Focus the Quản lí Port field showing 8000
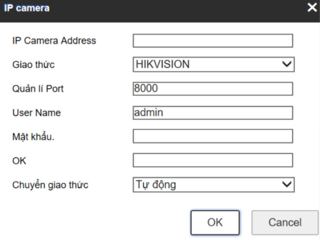This screenshot has height=240, width=320. coord(212,89)
